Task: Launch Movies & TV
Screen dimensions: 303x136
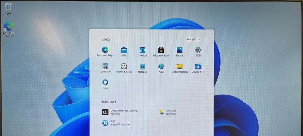Action: [198, 68]
